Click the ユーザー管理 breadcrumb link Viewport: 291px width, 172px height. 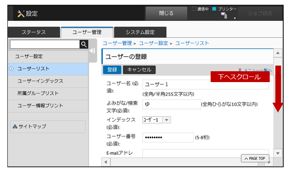point(117,43)
